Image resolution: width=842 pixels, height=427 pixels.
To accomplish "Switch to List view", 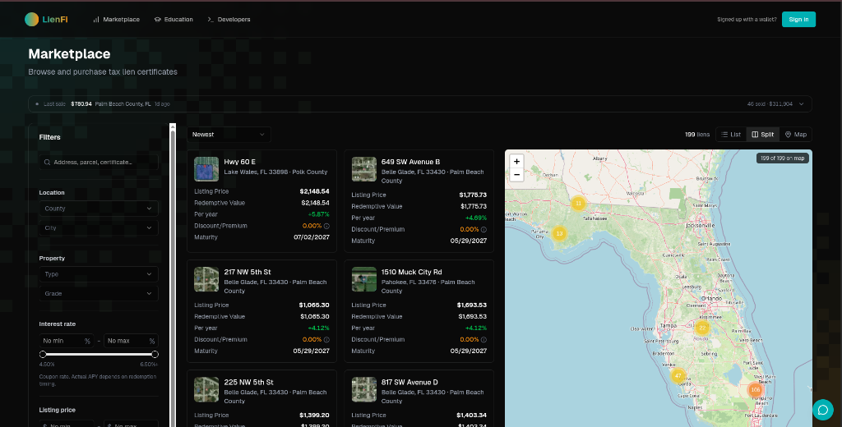I will pyautogui.click(x=731, y=135).
